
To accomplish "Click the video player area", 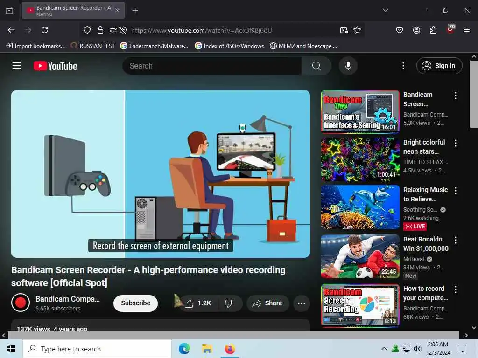I will 161,174.
